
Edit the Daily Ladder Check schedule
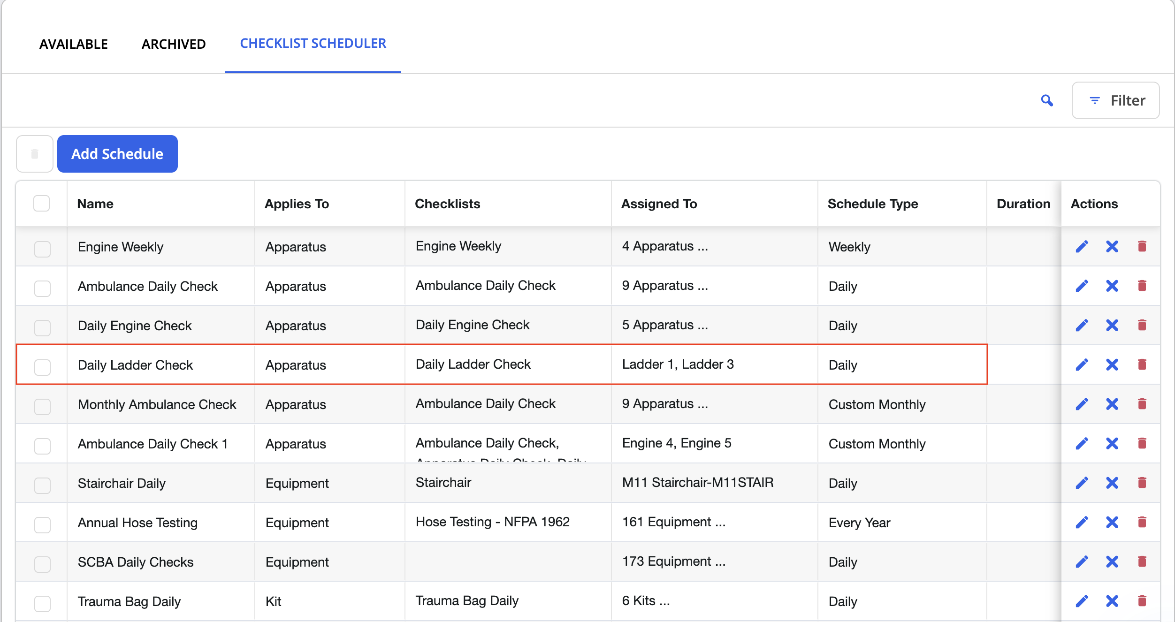1082,364
